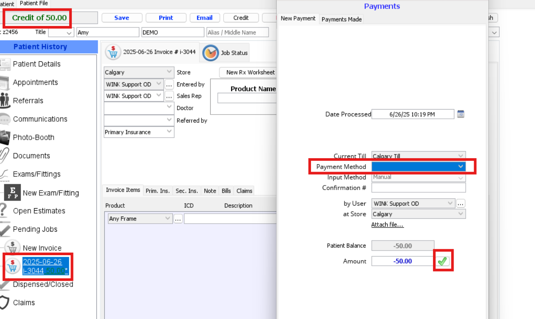Click the New Exam/Fitting eye chart icon
535x319 pixels.
[12, 193]
